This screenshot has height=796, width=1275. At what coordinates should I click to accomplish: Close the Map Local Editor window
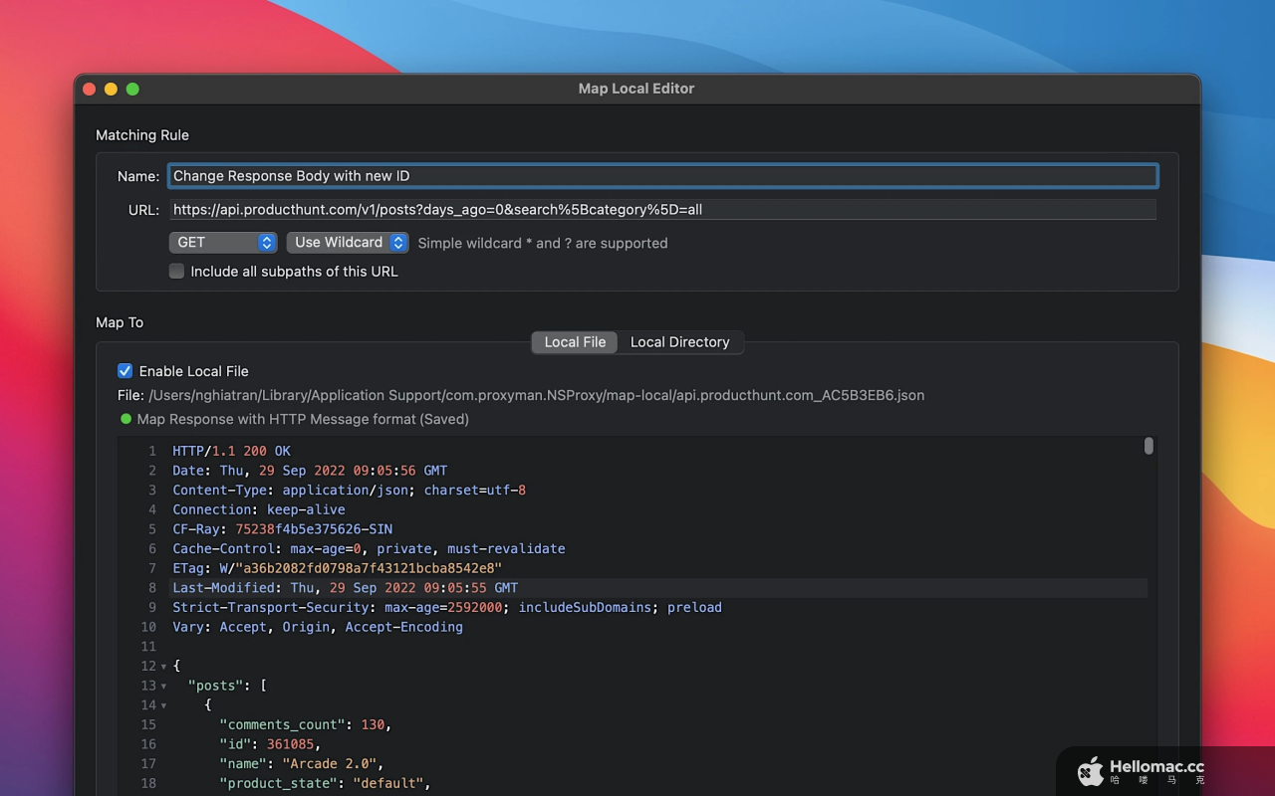(89, 89)
